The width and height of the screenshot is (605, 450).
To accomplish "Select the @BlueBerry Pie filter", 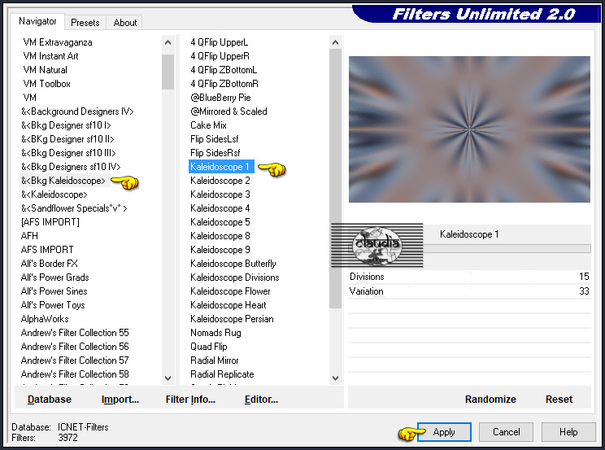I will click(x=220, y=98).
